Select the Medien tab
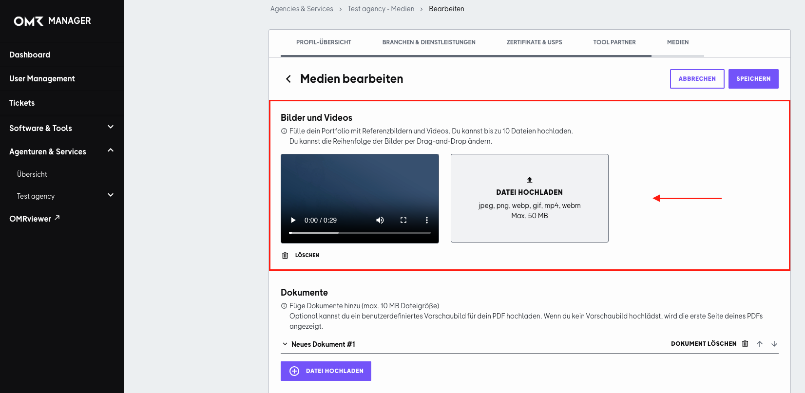 pos(678,42)
